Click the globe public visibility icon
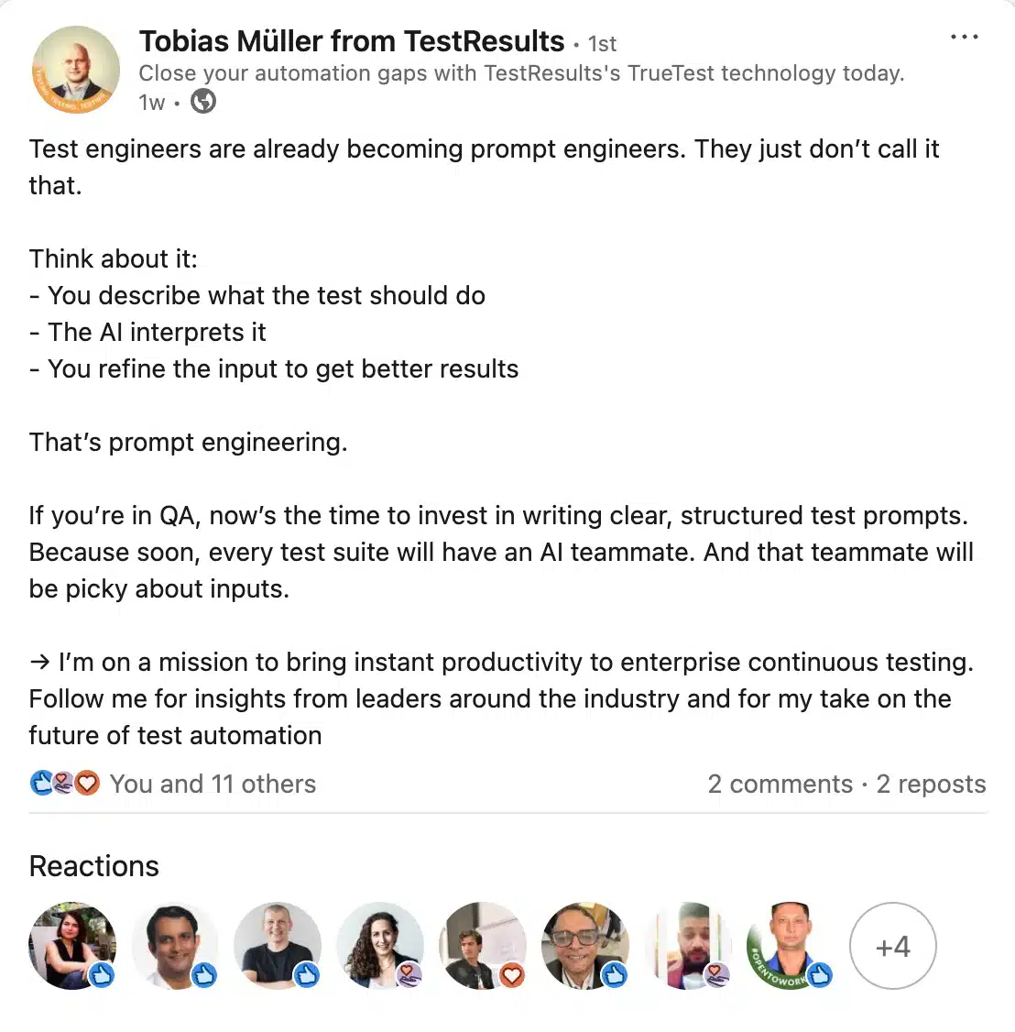 202,102
